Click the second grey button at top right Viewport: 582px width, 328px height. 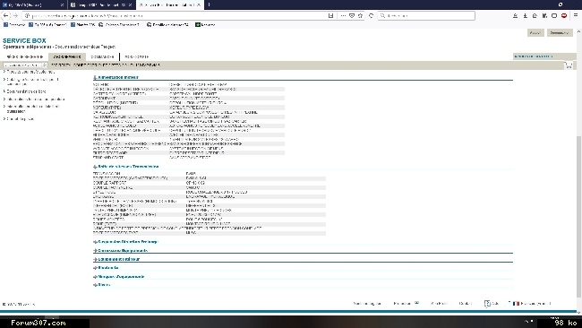(560, 32)
